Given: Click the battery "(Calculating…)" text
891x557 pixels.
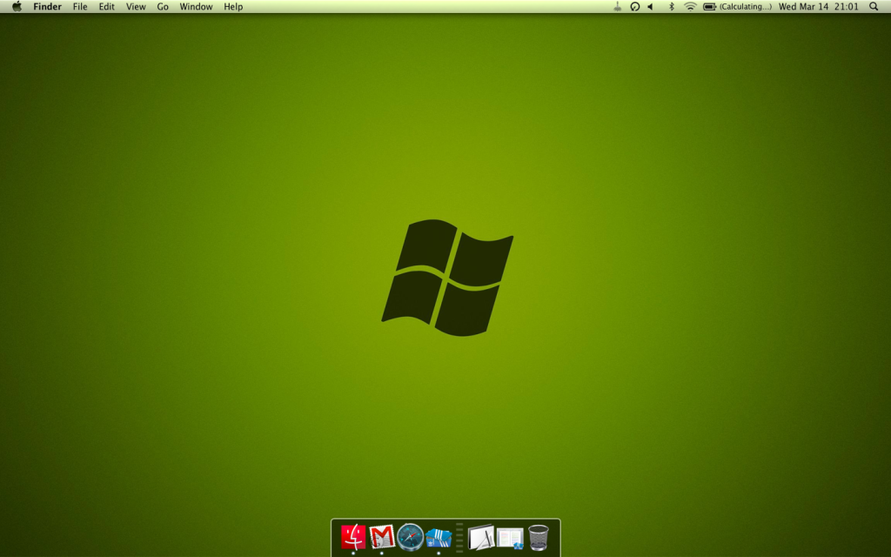Looking at the screenshot, I should pyautogui.click(x=746, y=7).
